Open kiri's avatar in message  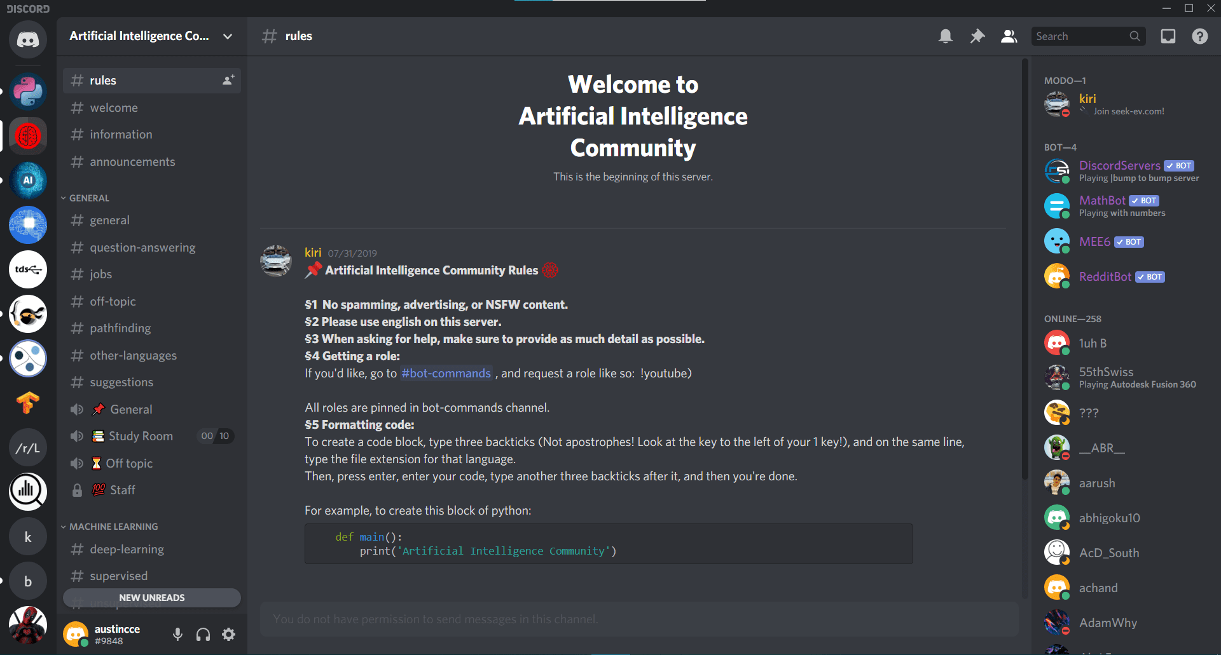[x=276, y=260]
